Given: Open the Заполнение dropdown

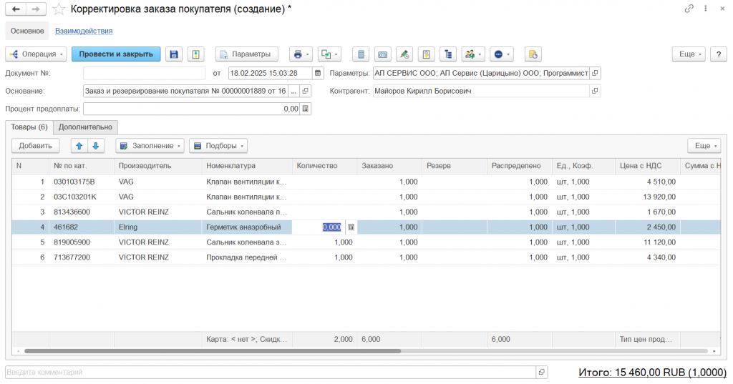Looking at the screenshot, I should (150, 146).
